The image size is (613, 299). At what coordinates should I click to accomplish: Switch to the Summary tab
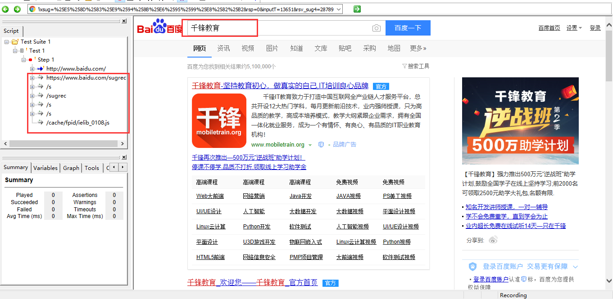coord(16,167)
